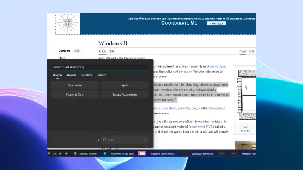
Task: Click the sparkle Analyze / Rewrite icon
Action: pyautogui.click(x=75, y=153)
